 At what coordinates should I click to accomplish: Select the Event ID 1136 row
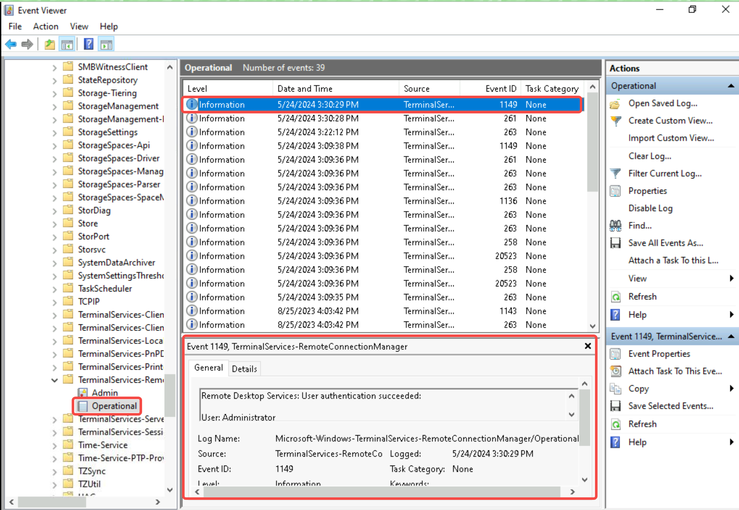(x=383, y=201)
